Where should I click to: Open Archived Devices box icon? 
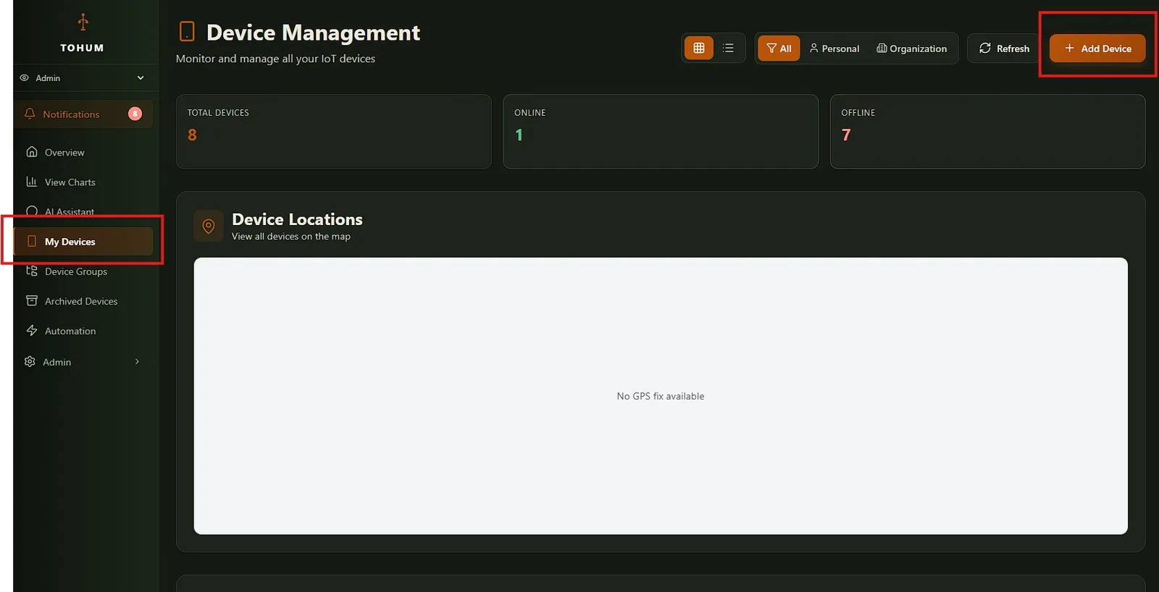tap(32, 301)
